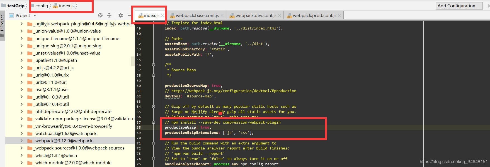The width and height of the screenshot is (490, 167).
Task: Click the locate current file target icon
Action: (100, 15)
